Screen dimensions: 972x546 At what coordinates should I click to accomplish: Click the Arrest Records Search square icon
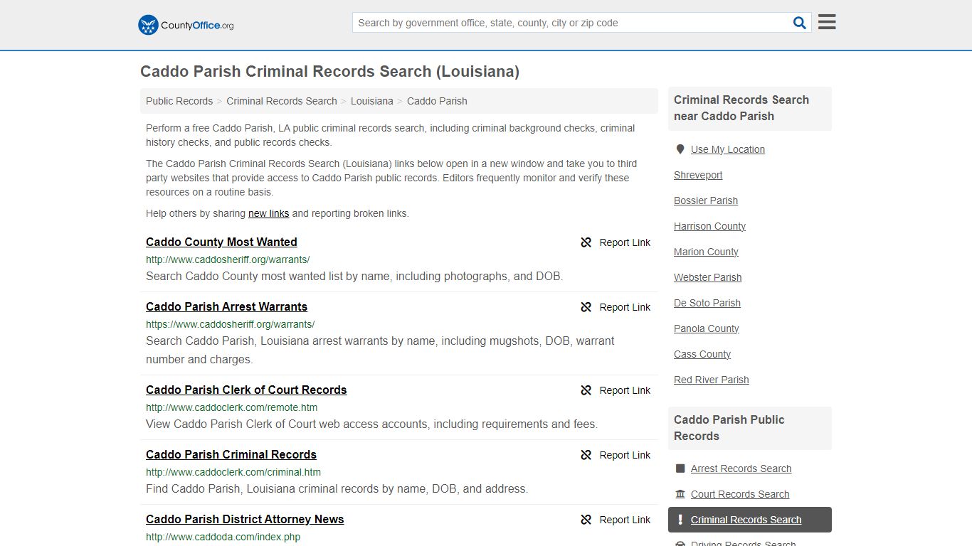pyautogui.click(x=680, y=469)
